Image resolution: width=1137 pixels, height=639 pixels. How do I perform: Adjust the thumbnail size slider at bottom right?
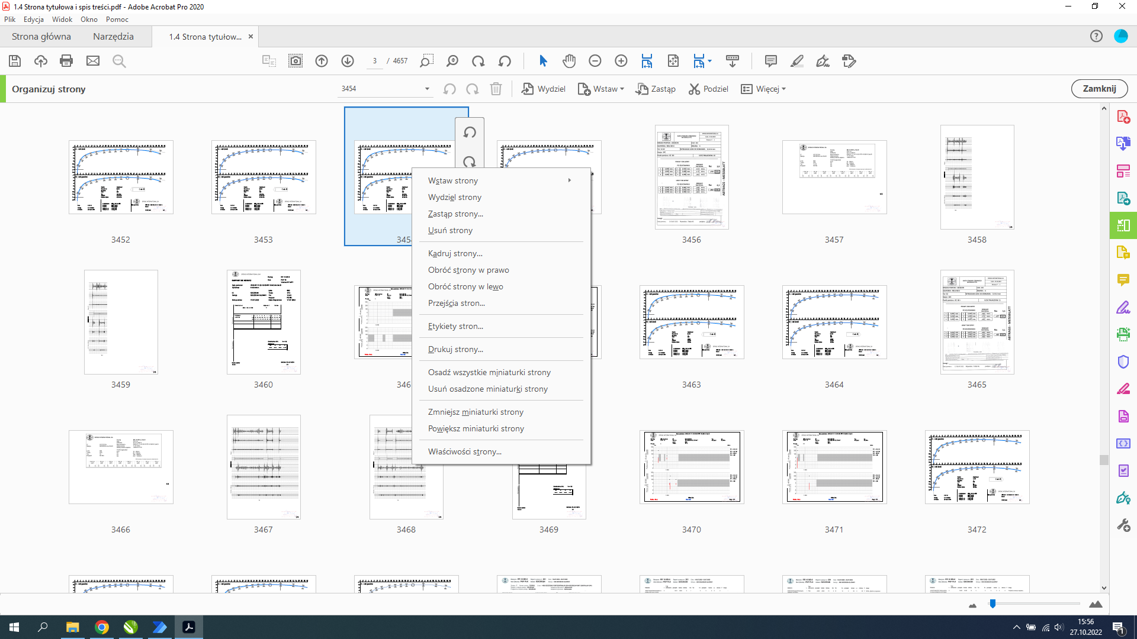tap(994, 604)
